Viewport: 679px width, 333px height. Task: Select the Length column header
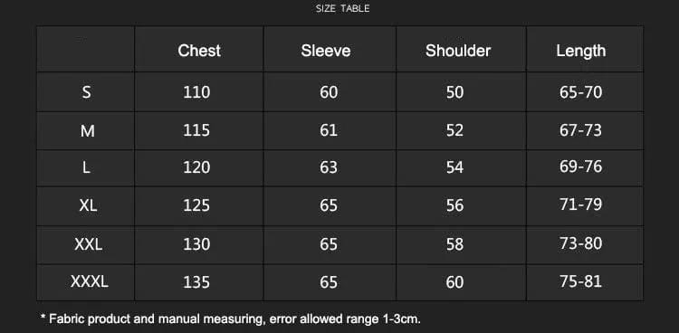(x=580, y=51)
